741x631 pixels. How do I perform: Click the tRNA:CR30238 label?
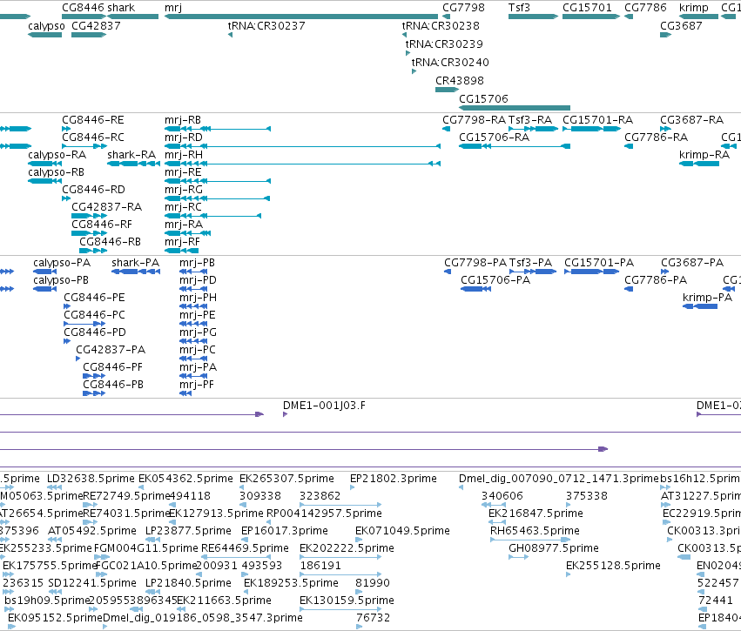(441, 26)
